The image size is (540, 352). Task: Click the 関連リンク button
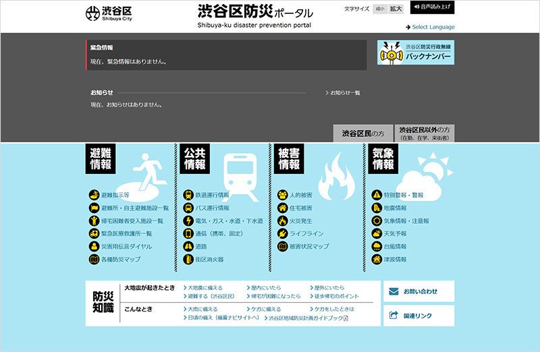pos(419,316)
